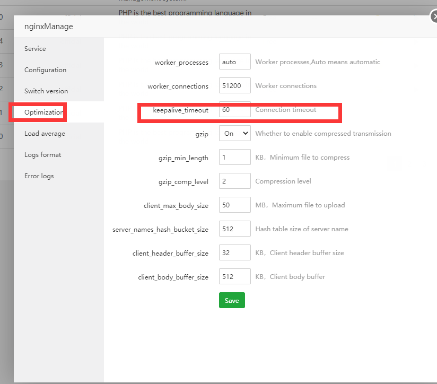Screen dimensions: 437x384
Task: Expand the gzip On/Off dropdown
Action: pos(234,134)
